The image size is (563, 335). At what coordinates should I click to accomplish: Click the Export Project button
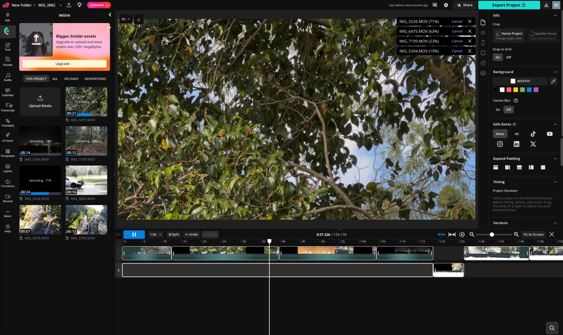[509, 5]
